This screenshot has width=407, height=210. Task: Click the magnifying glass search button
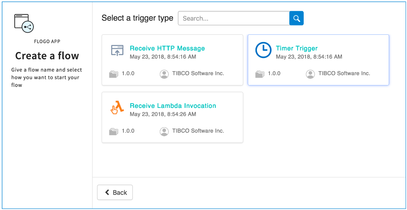297,18
